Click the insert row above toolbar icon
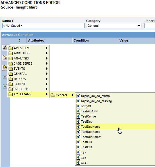The height and width of the screenshot is (167, 155). [x=5, y=47]
